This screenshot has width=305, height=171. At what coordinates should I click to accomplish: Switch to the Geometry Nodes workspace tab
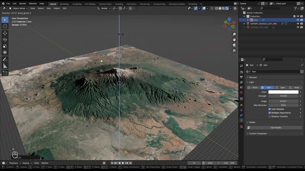(x=177, y=4)
